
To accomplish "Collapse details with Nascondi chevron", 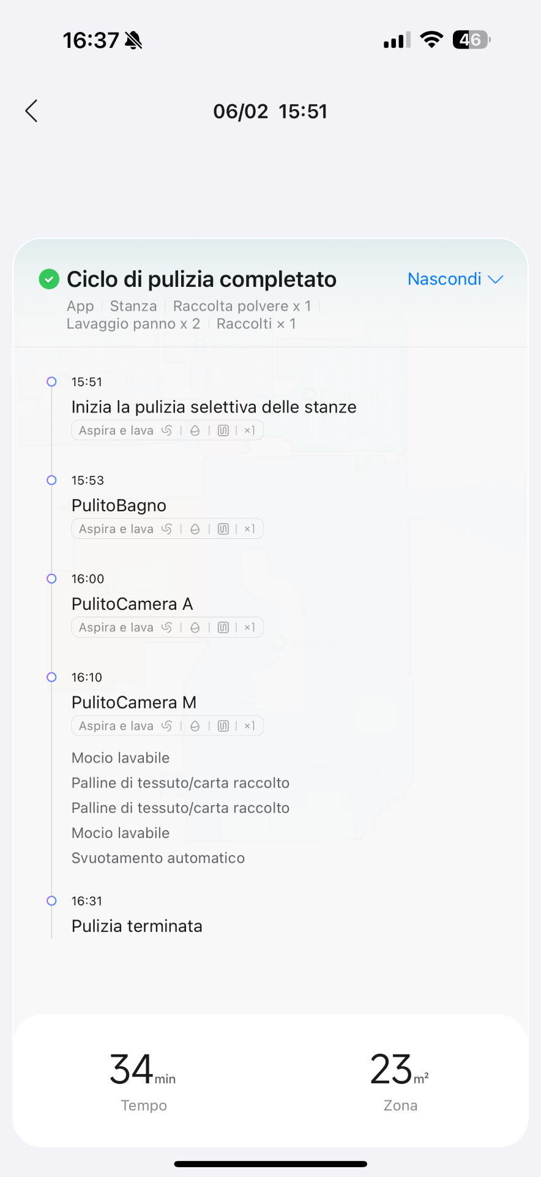I will [455, 279].
